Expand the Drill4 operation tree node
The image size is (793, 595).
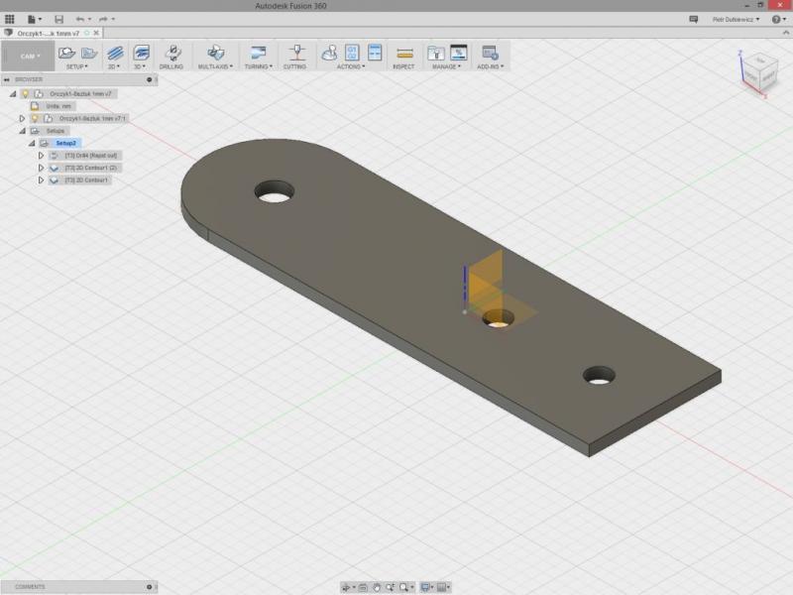pos(41,156)
